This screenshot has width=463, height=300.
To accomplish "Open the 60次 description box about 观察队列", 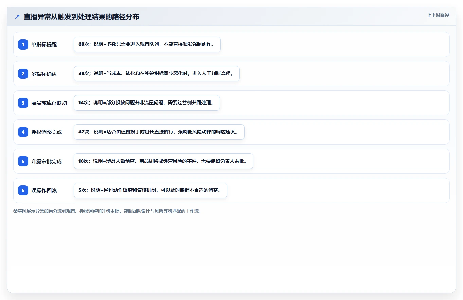I will pos(147,44).
